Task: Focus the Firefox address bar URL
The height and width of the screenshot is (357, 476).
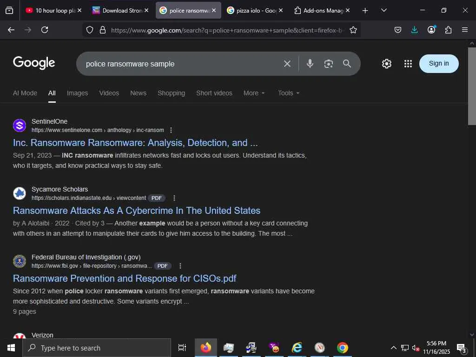Action: click(x=228, y=30)
